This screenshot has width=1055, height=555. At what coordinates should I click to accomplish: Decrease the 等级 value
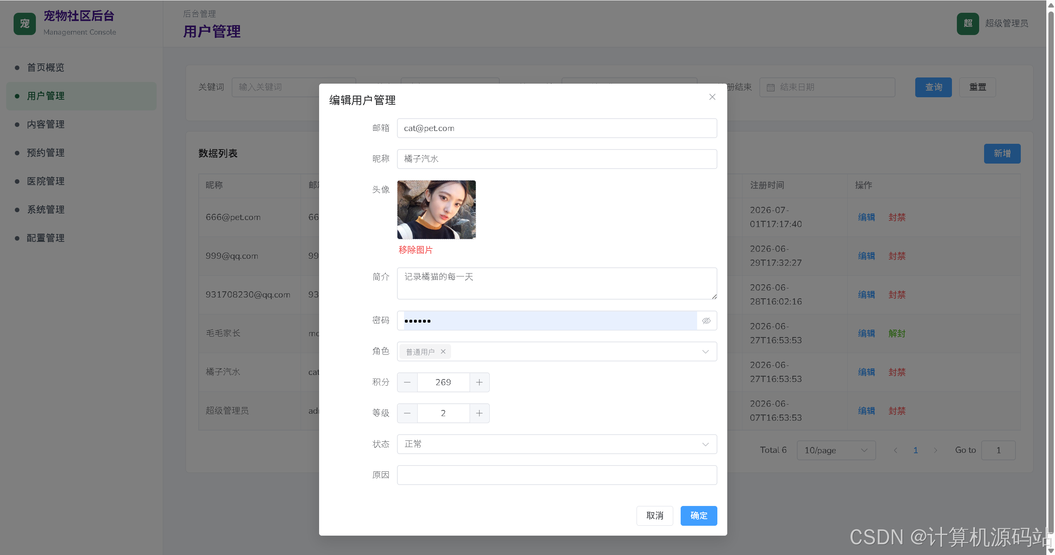[407, 413]
